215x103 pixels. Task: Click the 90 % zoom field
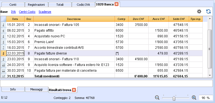(x=206, y=98)
